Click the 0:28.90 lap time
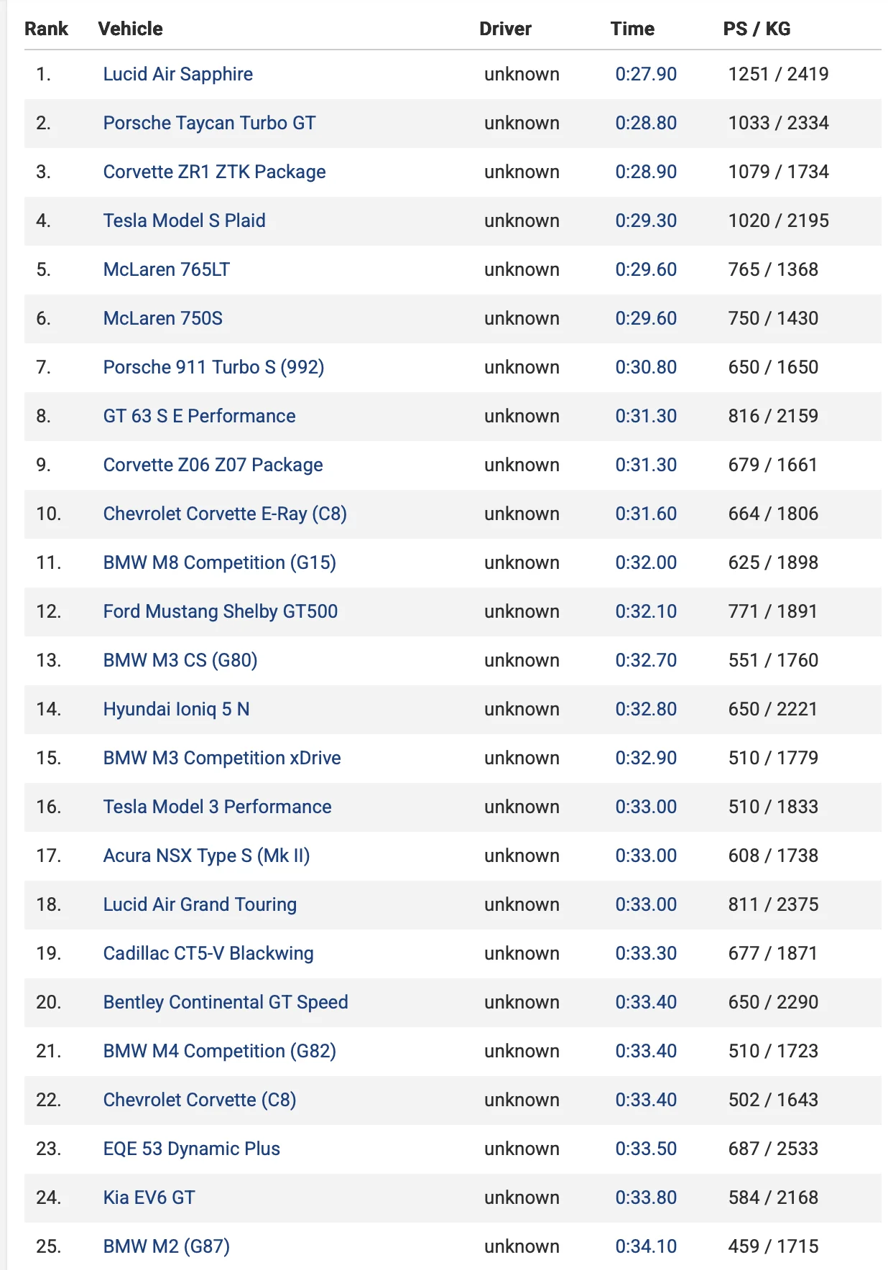The width and height of the screenshot is (888, 1270). point(646,172)
